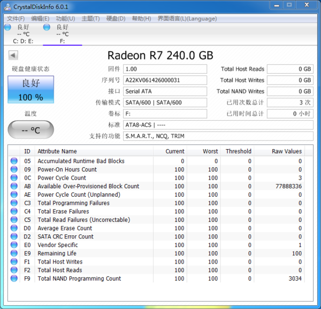Click the CrystalDiskInfo title bar icon

tap(7, 7)
